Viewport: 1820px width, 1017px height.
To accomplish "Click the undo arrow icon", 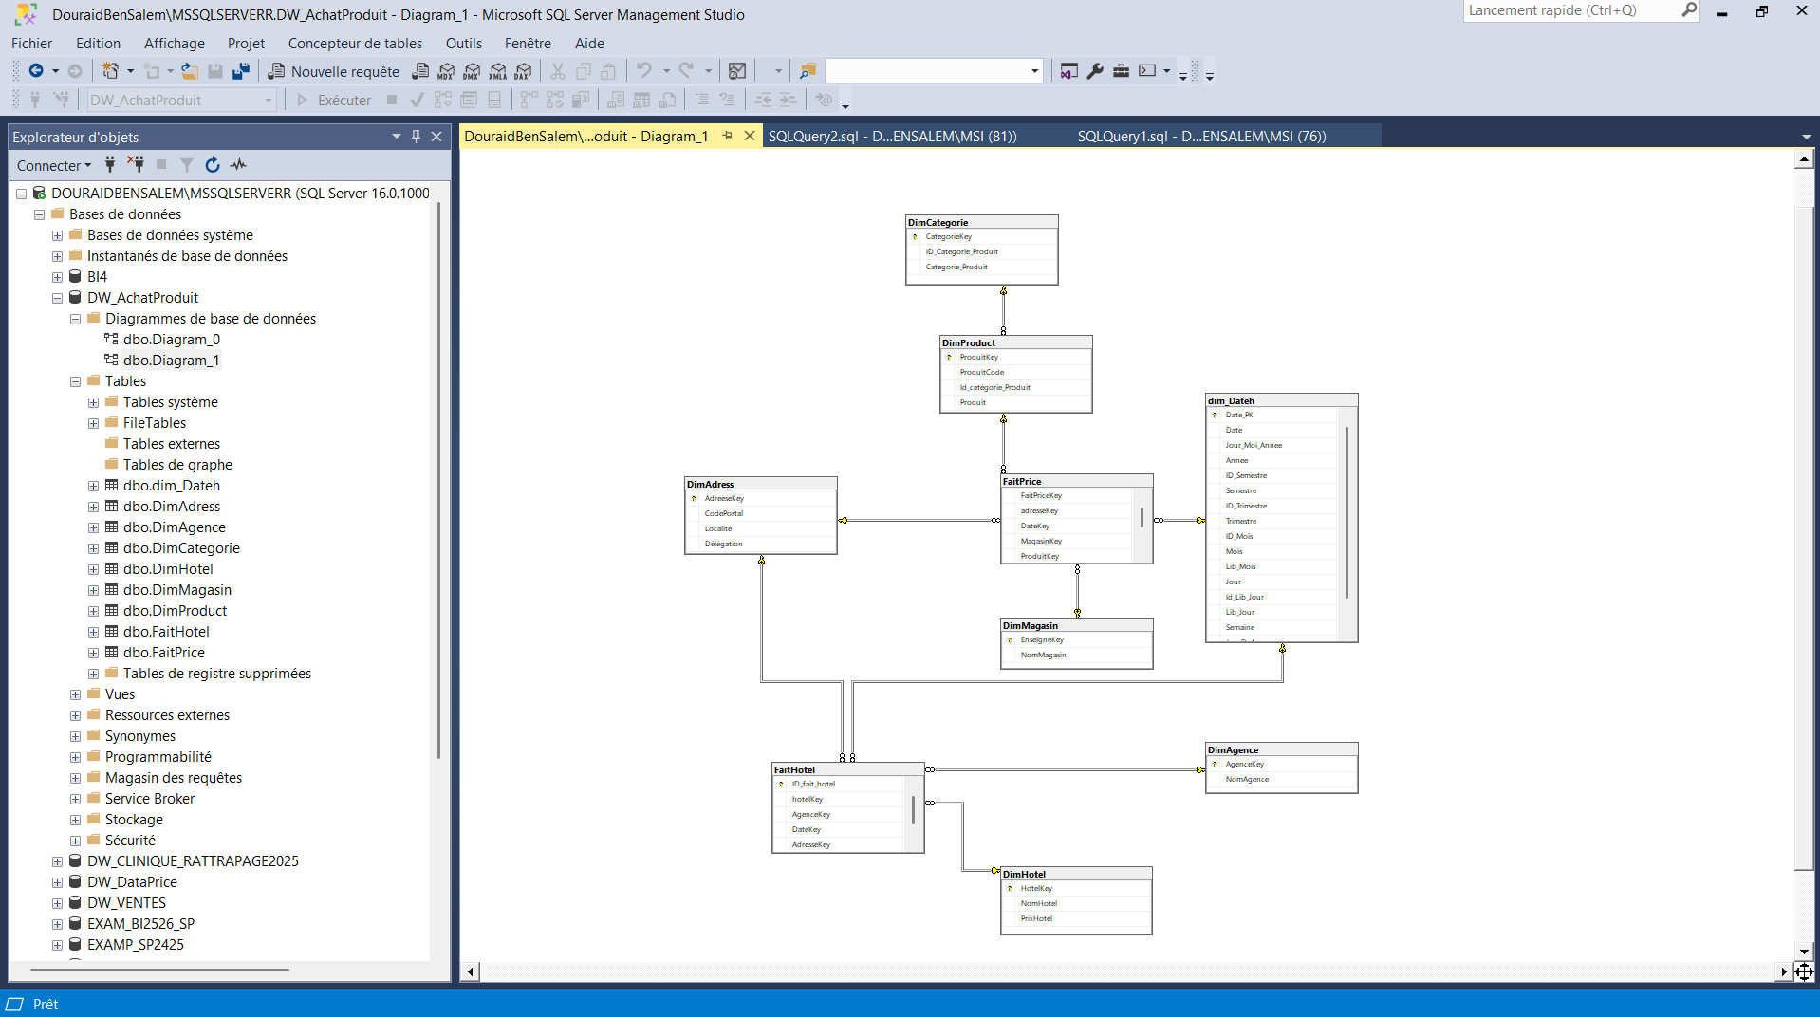I will 644,71.
